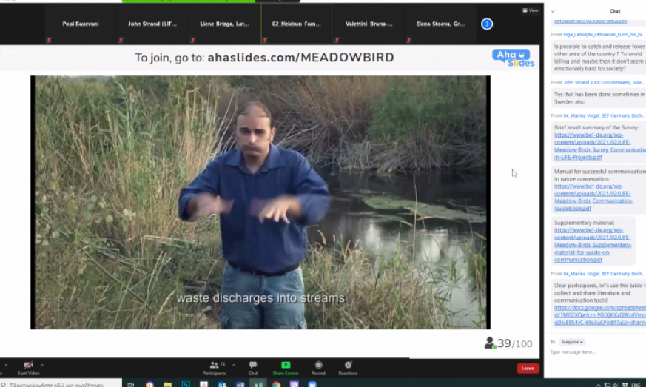This screenshot has height=387, width=646.
Task: Open File Explorer from the taskbar
Action: [x=167, y=385]
